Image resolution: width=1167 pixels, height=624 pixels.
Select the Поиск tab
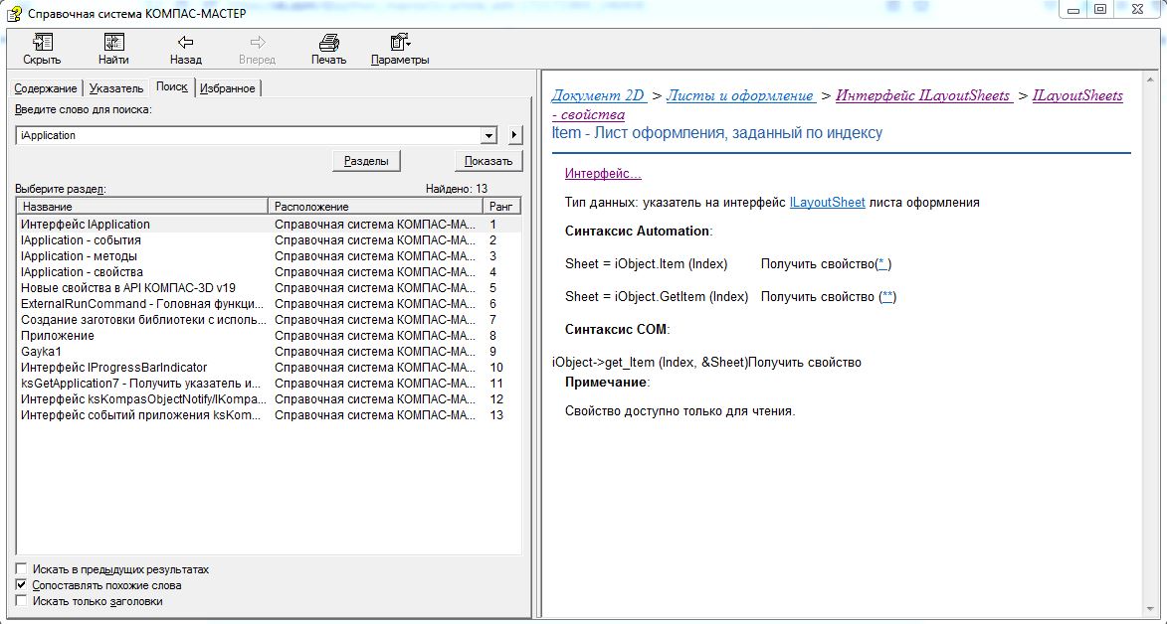[172, 87]
